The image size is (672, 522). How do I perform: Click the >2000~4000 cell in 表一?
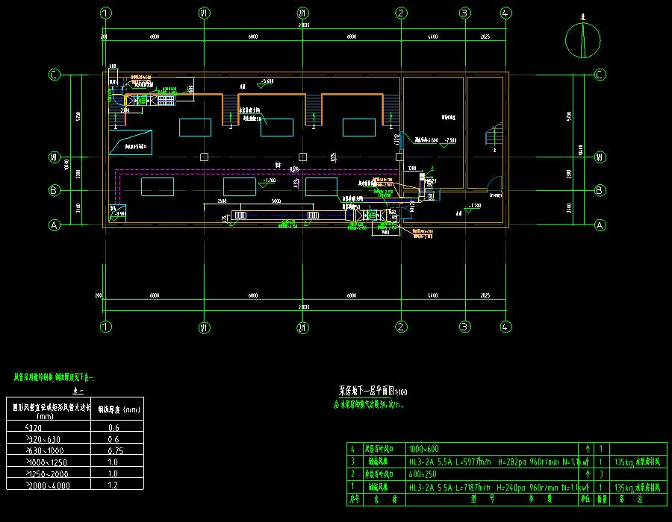[x=49, y=485]
